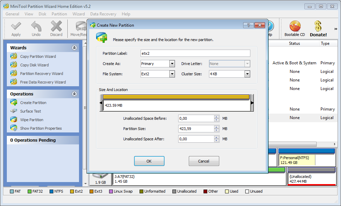Show hidden toolbar items via chevron
The width and height of the screenshot is (341, 206).
tap(336, 29)
